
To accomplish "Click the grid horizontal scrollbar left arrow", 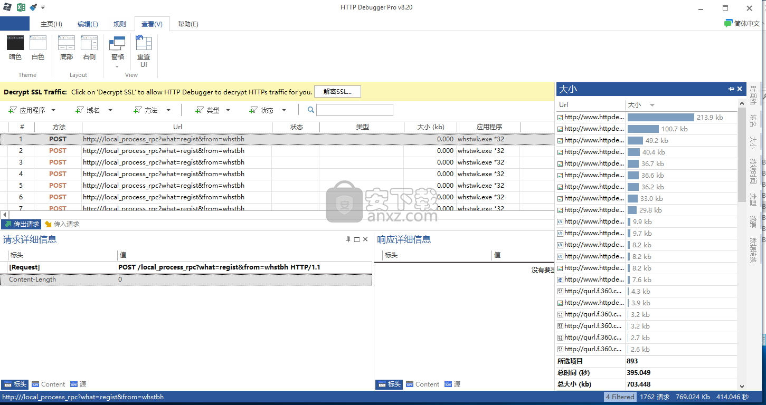I will (4, 215).
